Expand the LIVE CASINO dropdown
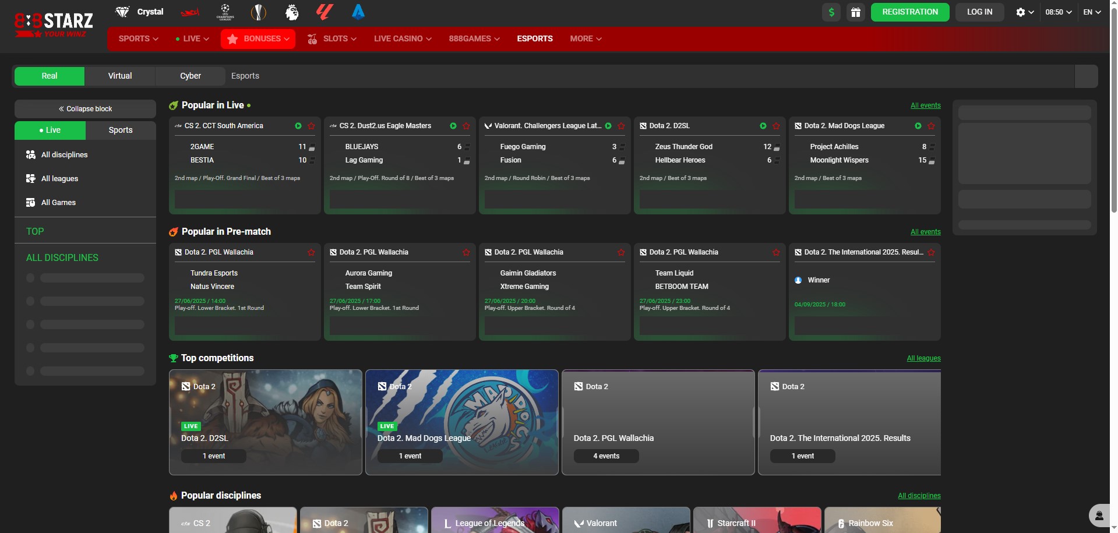 coord(403,38)
